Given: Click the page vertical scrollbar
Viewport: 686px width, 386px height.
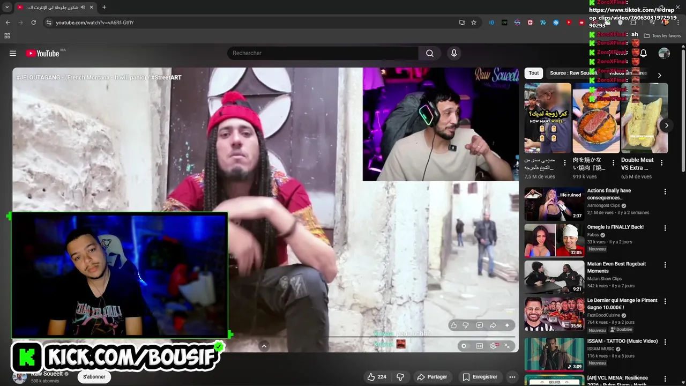Looking at the screenshot, I should coord(683,110).
